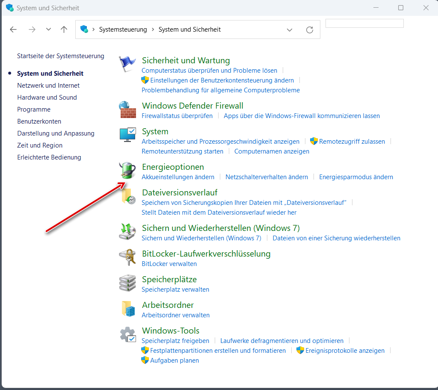Click Speicherplatz freigeben link

coord(175,341)
